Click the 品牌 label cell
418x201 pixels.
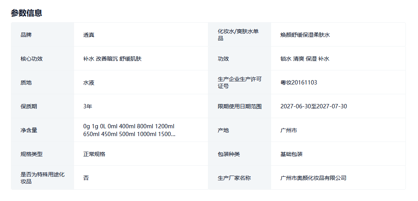point(26,35)
